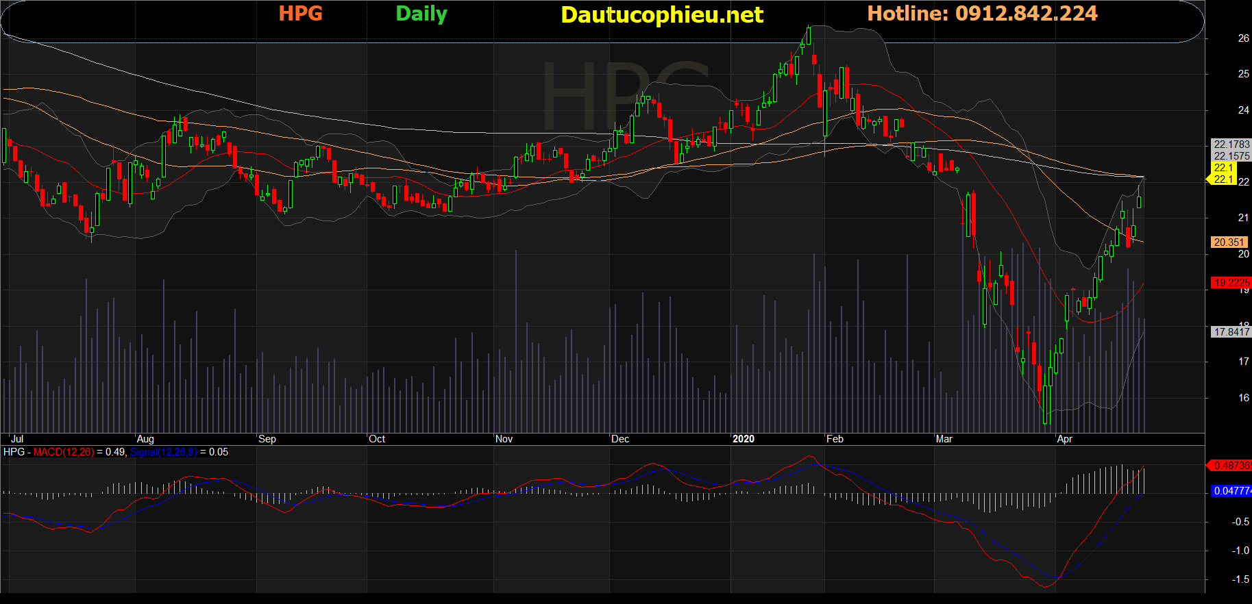
Task: Jump to the Mar date marker
Action: coord(944,439)
